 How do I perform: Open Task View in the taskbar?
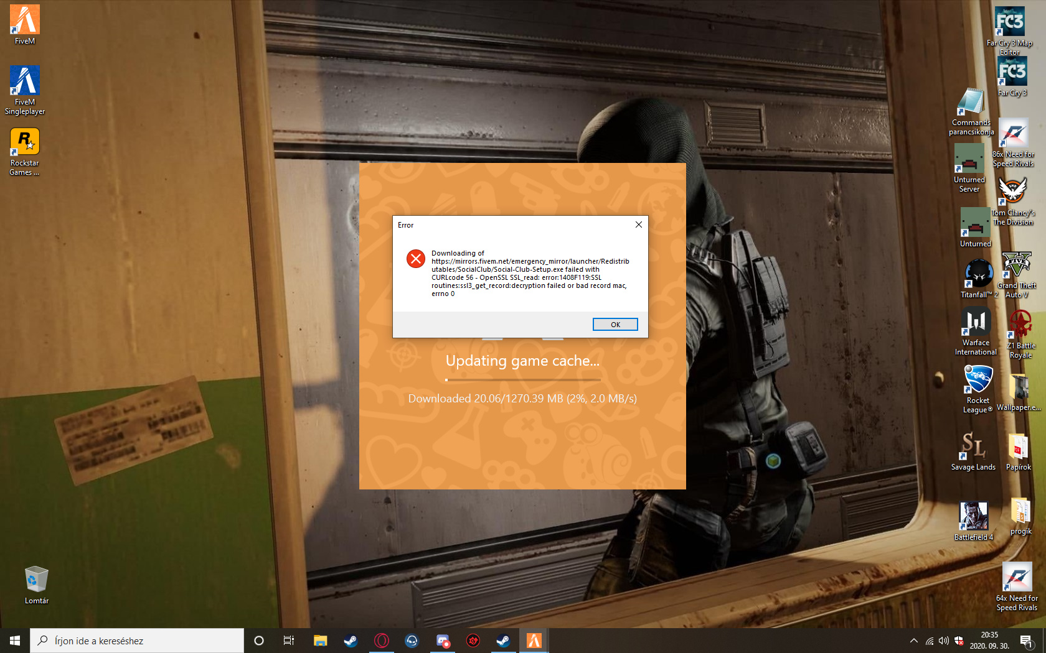click(288, 641)
